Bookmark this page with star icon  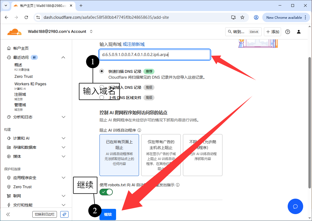pyautogui.click(x=242, y=17)
